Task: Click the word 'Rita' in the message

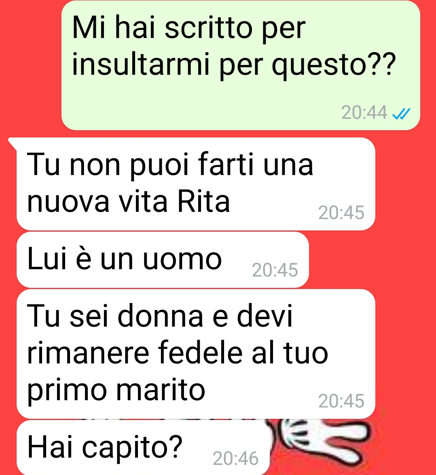Action: point(203,201)
